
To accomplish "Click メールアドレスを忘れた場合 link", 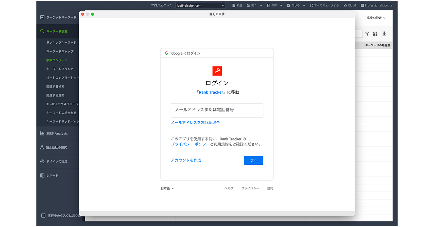I will click(195, 123).
